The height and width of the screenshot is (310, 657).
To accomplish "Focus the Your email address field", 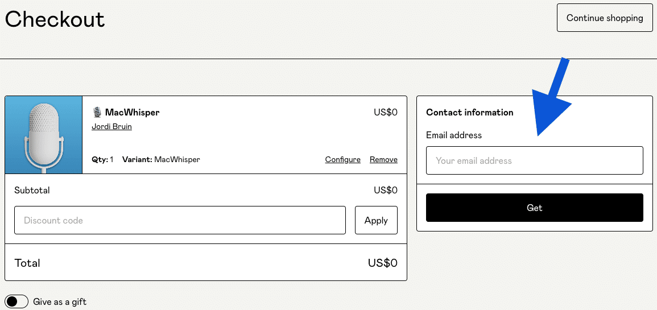I will [534, 160].
